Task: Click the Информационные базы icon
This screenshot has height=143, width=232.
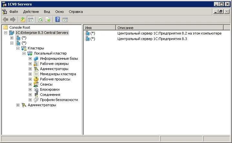Action: pos(36,58)
